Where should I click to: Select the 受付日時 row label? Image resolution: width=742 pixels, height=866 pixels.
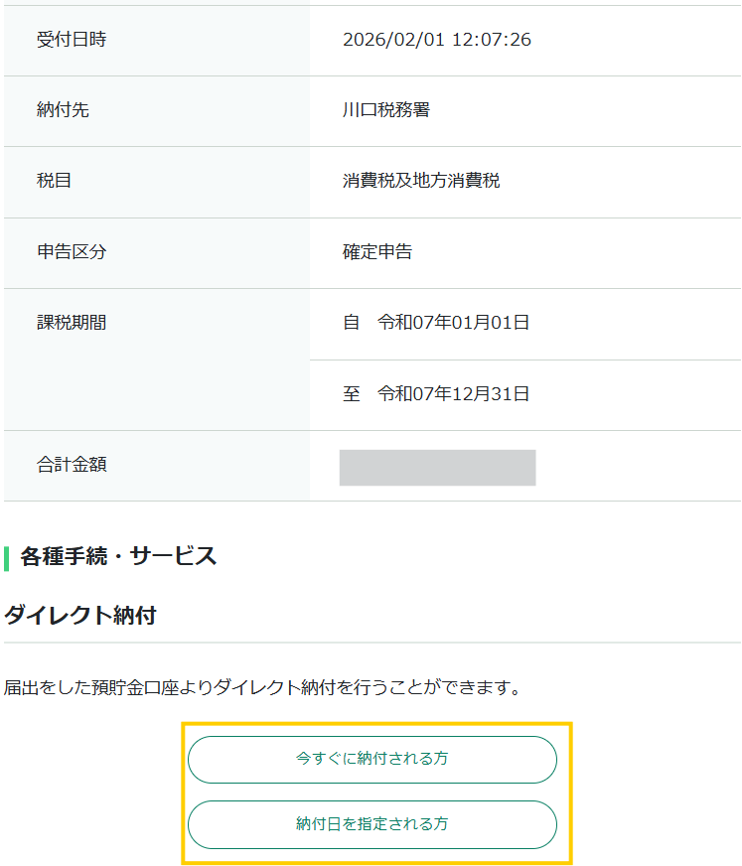tap(72, 41)
